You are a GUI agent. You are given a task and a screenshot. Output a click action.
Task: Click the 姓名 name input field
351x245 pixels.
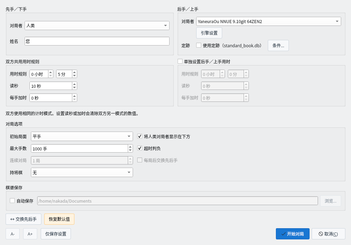(x=97, y=41)
